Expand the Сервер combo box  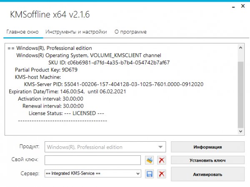93,173
